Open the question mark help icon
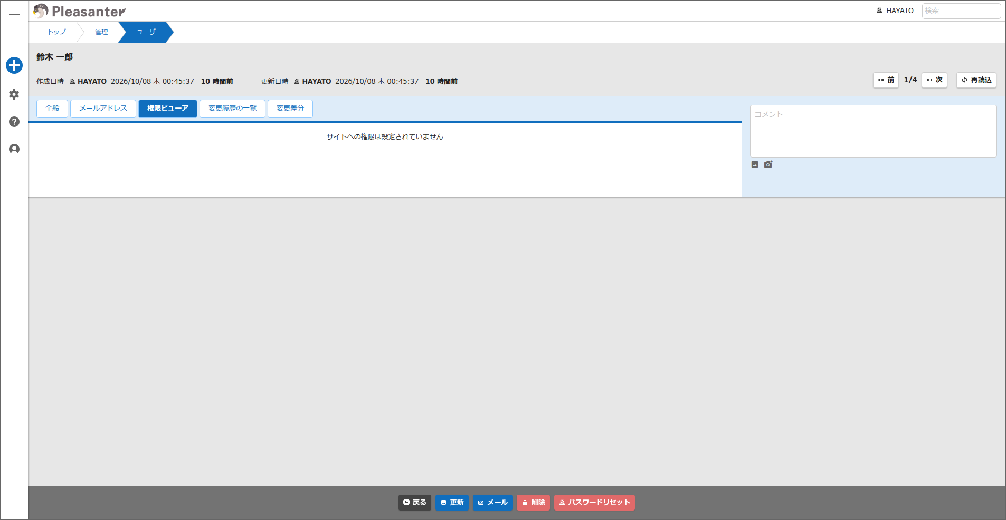Image resolution: width=1006 pixels, height=520 pixels. (14, 122)
